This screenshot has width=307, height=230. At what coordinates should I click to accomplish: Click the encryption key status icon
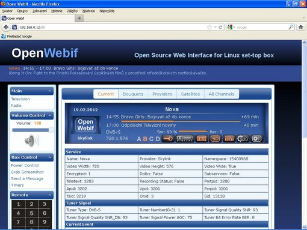pyautogui.click(x=168, y=139)
